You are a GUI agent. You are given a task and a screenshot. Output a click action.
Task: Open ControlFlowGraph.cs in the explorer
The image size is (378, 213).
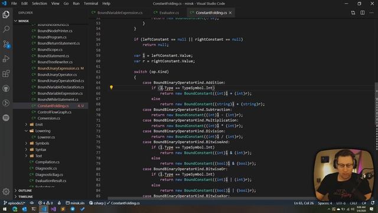[54, 112]
